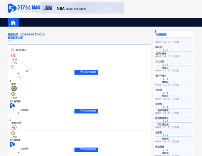The image size is (202, 156).
Task: Open 高清视频直播 for the LPL V5 match
Action: (x=86, y=72)
